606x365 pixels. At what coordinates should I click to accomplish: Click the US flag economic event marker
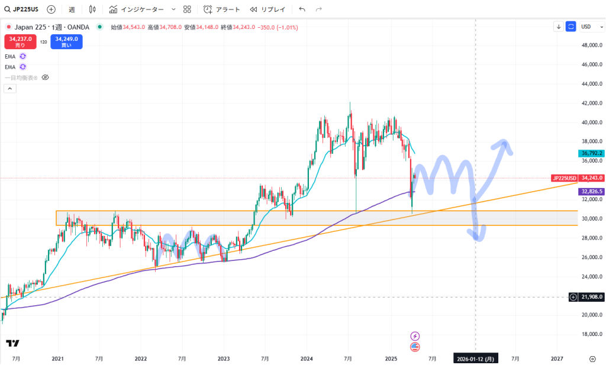[415, 347]
